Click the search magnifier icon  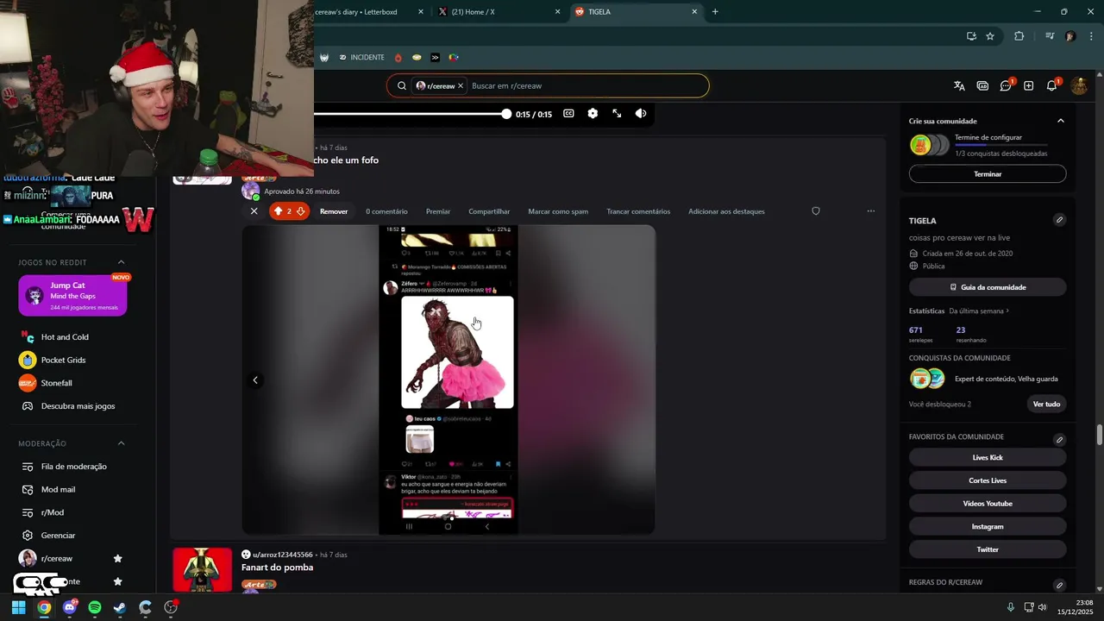tap(402, 86)
